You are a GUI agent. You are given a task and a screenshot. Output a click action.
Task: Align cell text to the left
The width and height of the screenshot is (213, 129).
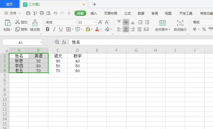119,29
